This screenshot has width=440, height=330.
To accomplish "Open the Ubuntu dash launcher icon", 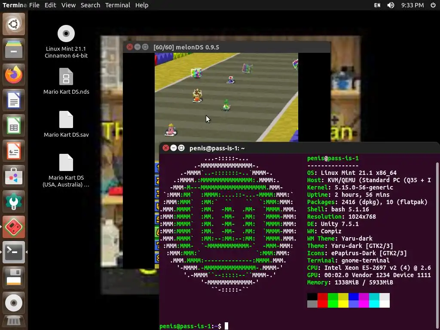I will [14, 24].
